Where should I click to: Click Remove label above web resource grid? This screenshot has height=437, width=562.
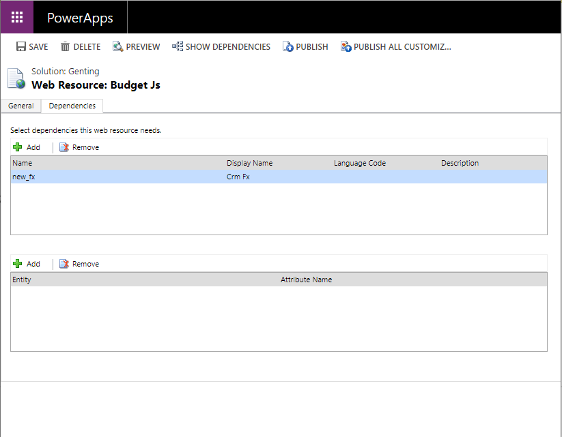[x=85, y=147]
